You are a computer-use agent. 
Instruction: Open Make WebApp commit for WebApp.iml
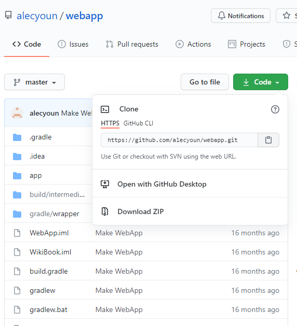pos(119,233)
